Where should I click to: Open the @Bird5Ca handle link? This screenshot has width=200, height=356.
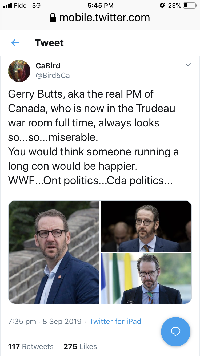click(x=53, y=76)
